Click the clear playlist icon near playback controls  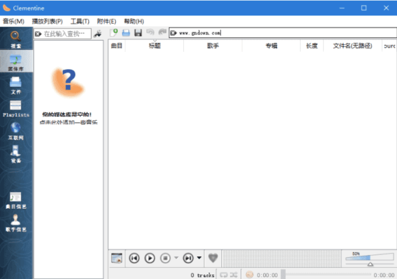pos(117,258)
